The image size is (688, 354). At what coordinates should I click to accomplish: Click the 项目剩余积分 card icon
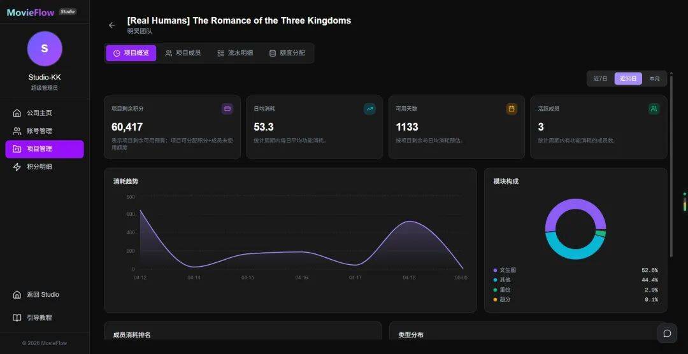(x=227, y=108)
